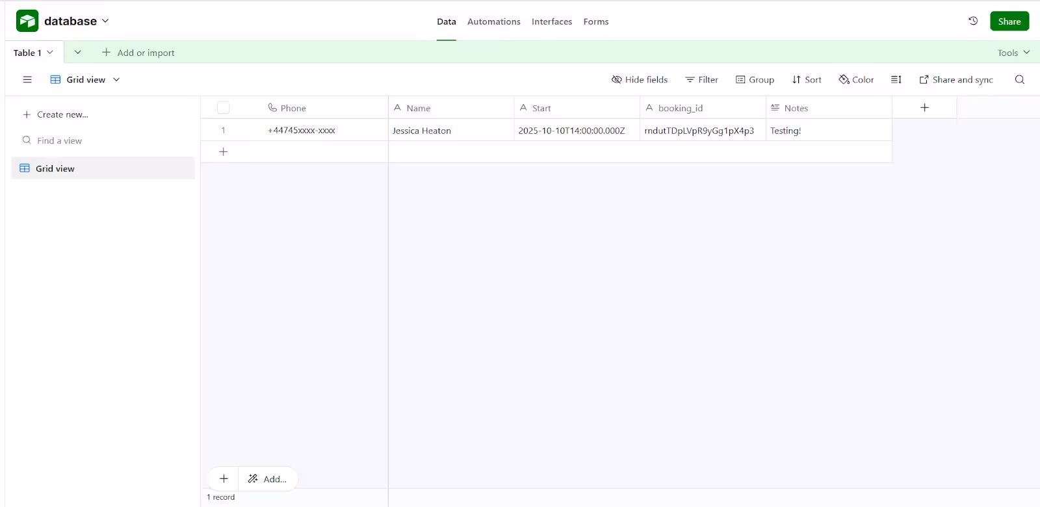Open the Forms tab
Screen dimensions: 1040x507
point(596,21)
